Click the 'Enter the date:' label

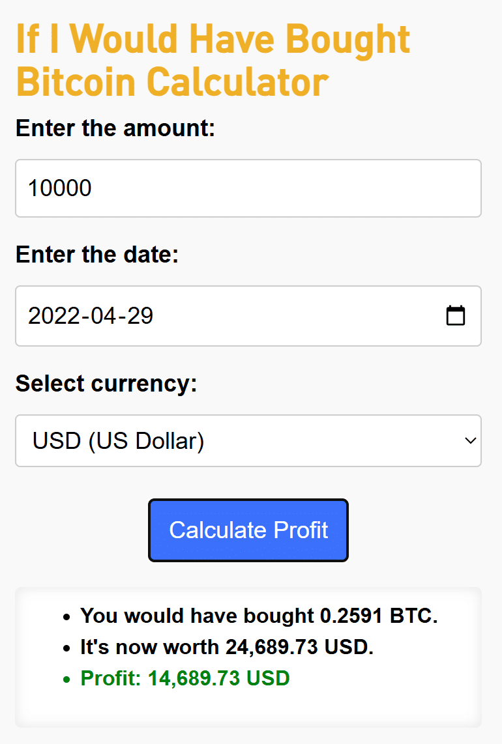tap(96, 254)
